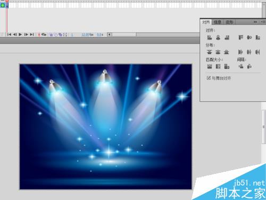The height and width of the screenshot is (200, 266).
Task: Align objects to left edge
Action: point(210,37)
